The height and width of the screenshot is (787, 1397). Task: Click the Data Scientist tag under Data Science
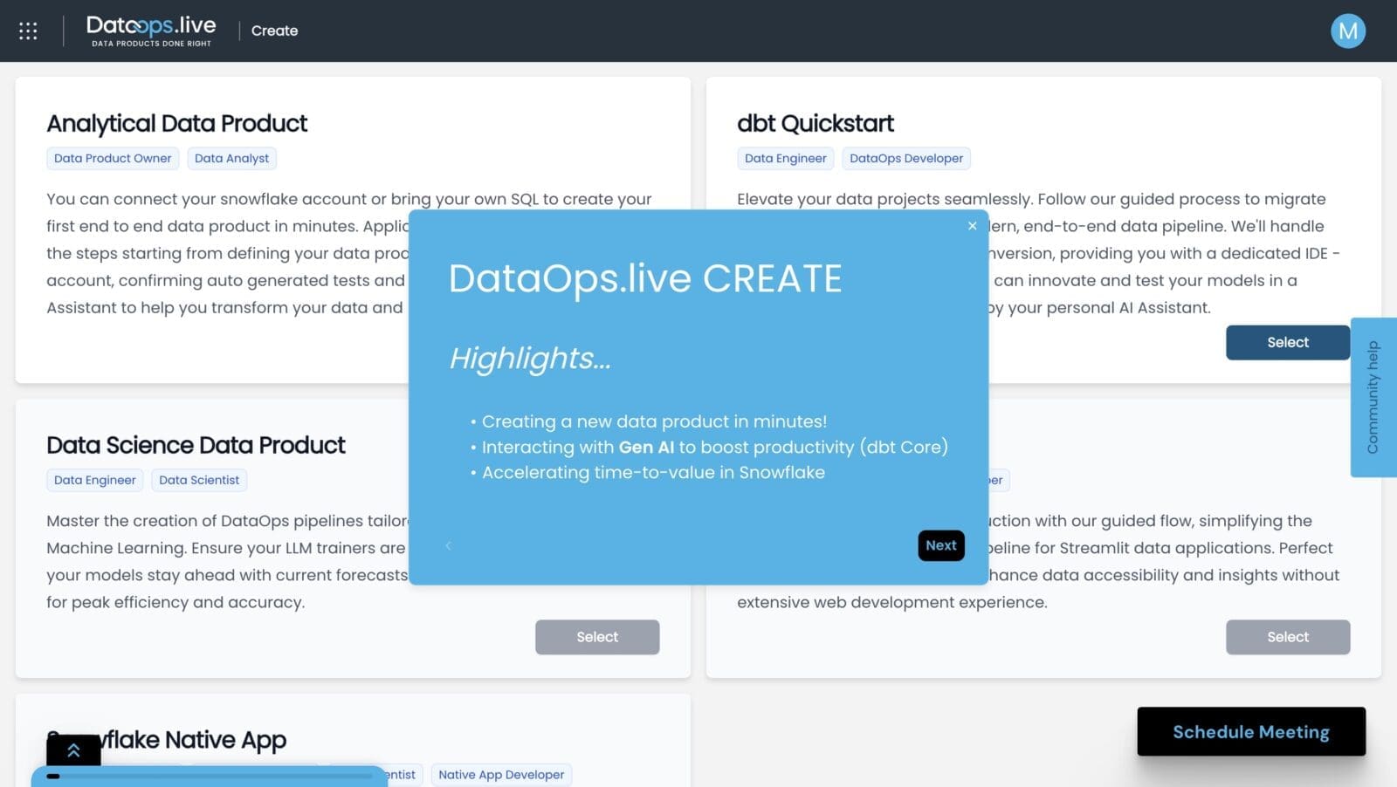pyautogui.click(x=199, y=480)
